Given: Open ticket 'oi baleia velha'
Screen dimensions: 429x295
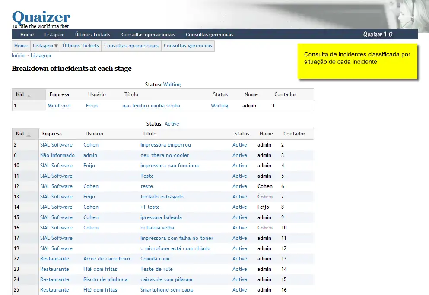Looking at the screenshot, I should (x=157, y=228).
